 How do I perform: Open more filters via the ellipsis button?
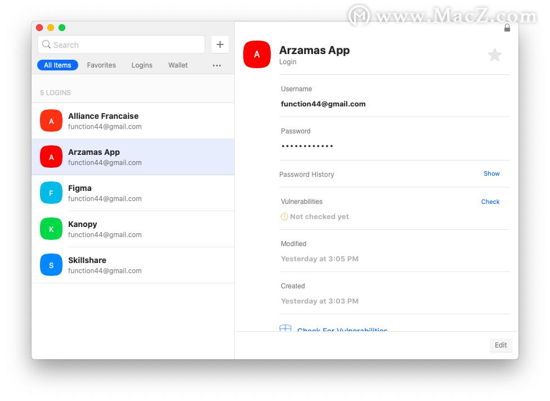coord(216,65)
